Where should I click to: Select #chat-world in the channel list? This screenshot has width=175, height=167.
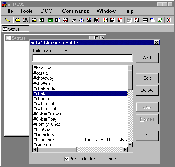(80, 88)
